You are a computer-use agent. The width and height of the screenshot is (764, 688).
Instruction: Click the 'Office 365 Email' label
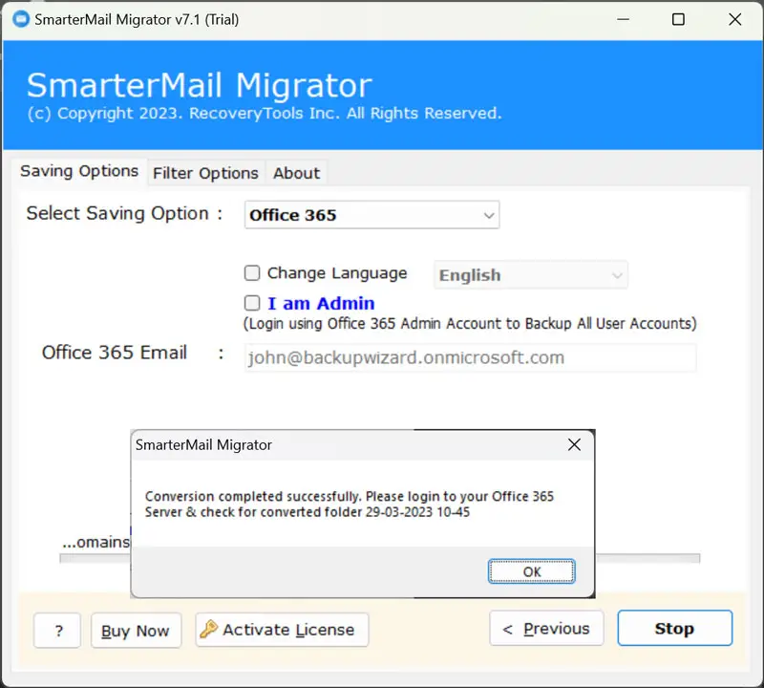point(115,353)
